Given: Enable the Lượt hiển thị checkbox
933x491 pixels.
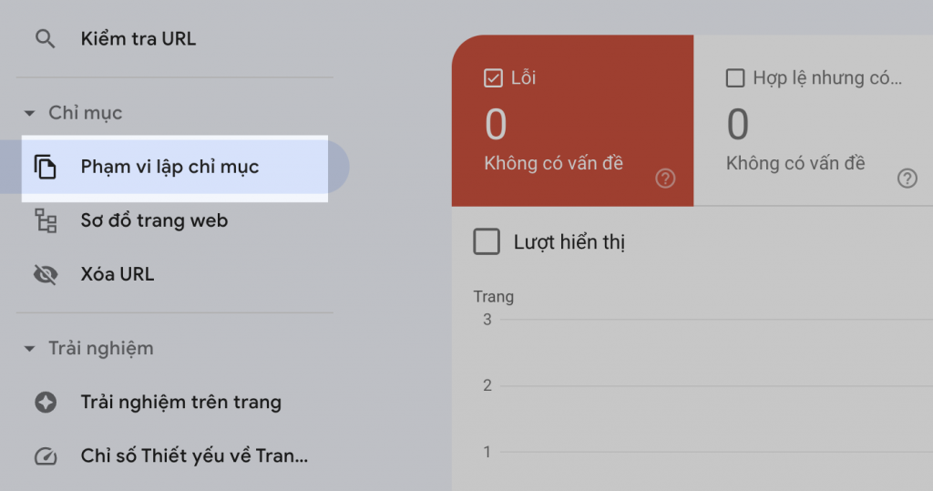Looking at the screenshot, I should [x=487, y=242].
